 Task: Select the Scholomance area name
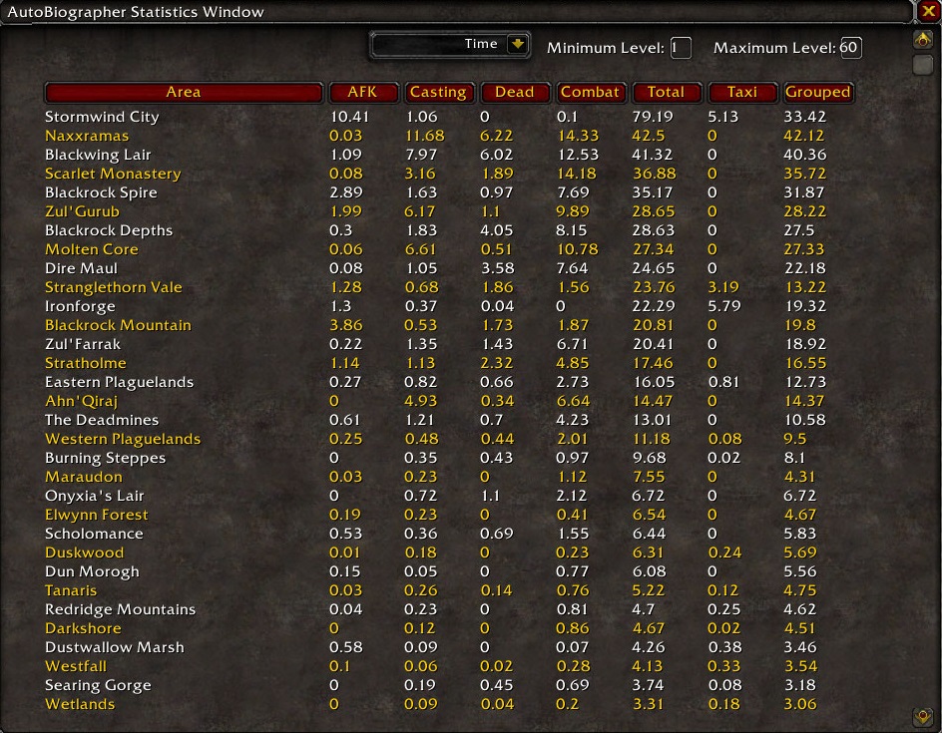click(95, 534)
